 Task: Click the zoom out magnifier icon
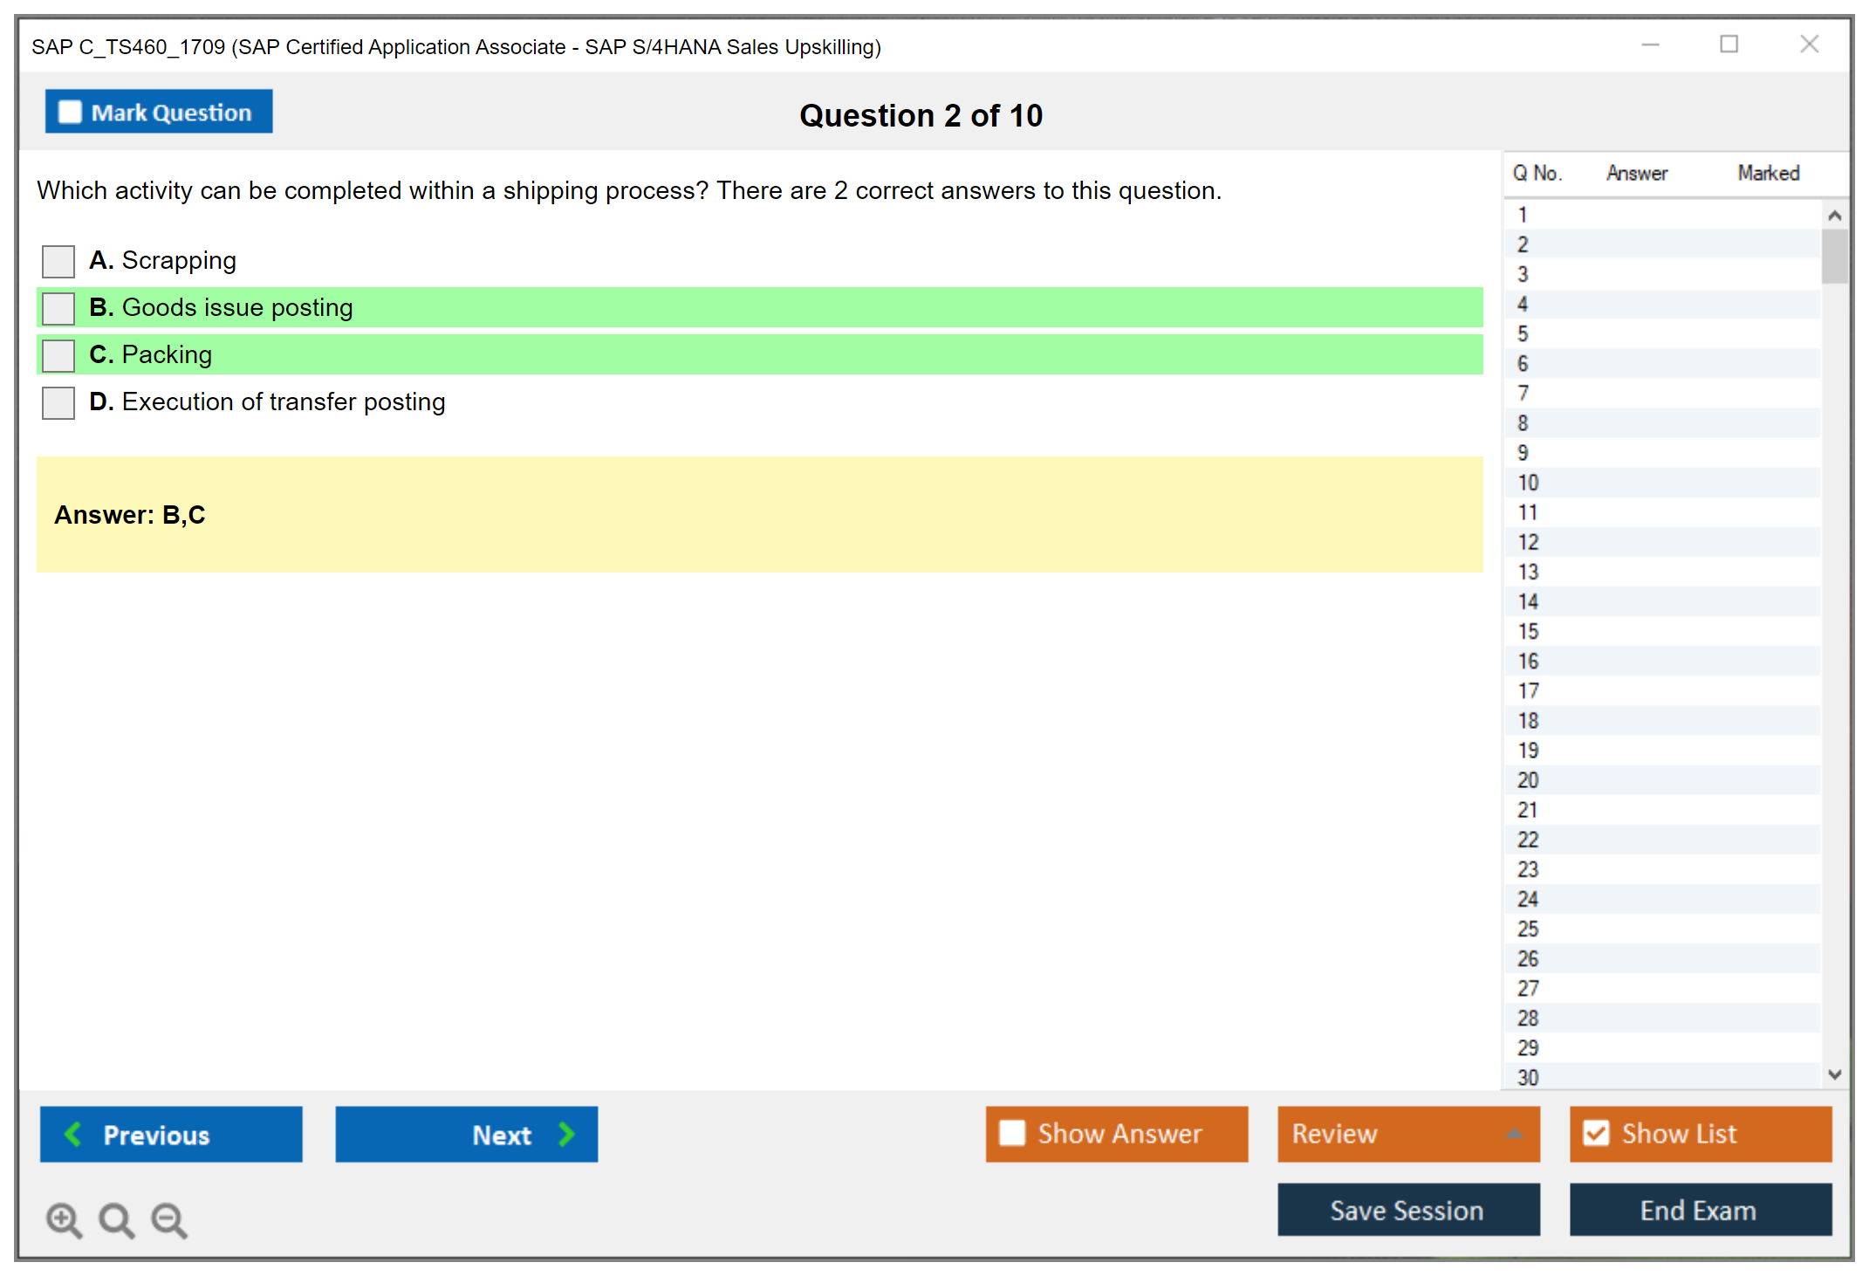click(x=168, y=1219)
